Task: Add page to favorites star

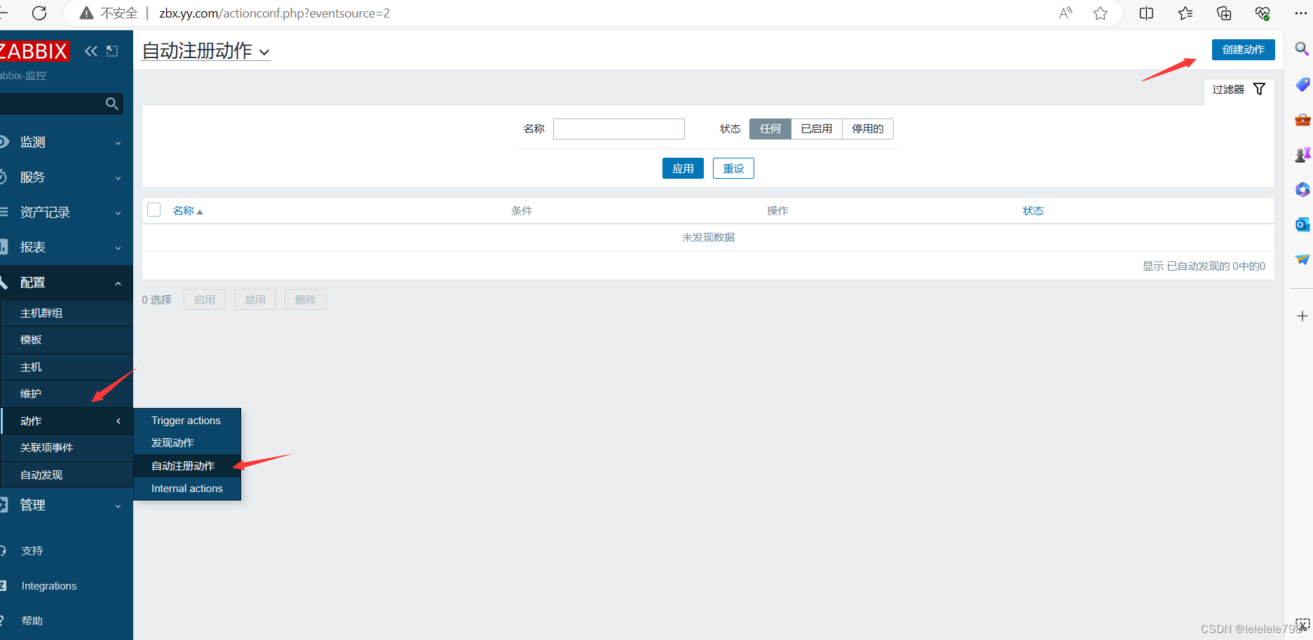Action: (x=1101, y=13)
